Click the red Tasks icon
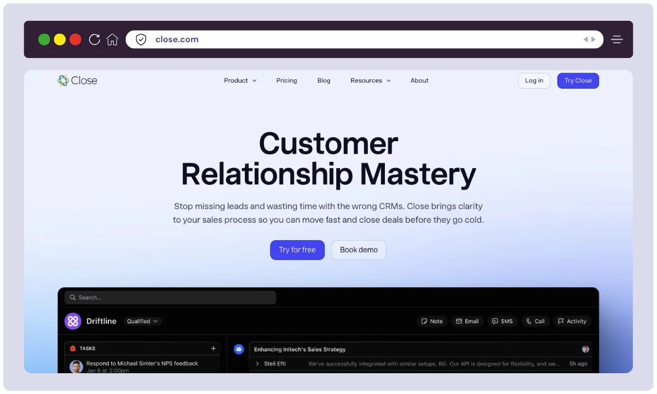This screenshot has width=657, height=394. coord(73,348)
